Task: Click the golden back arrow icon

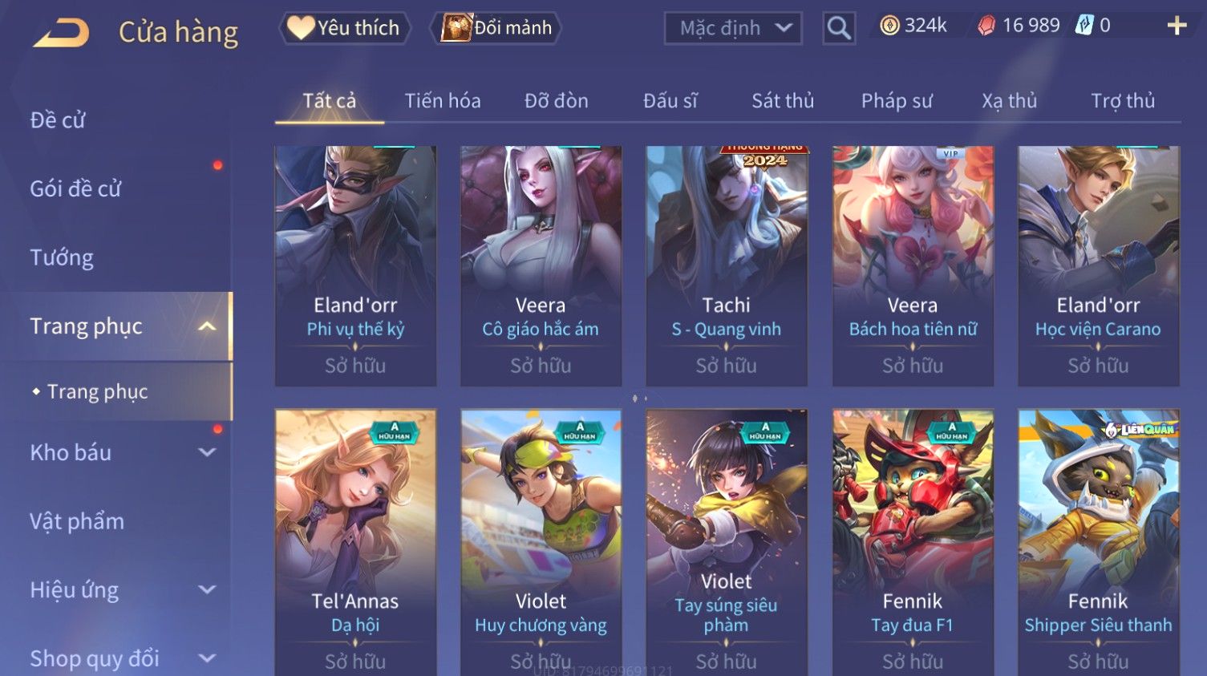Action: (x=62, y=32)
